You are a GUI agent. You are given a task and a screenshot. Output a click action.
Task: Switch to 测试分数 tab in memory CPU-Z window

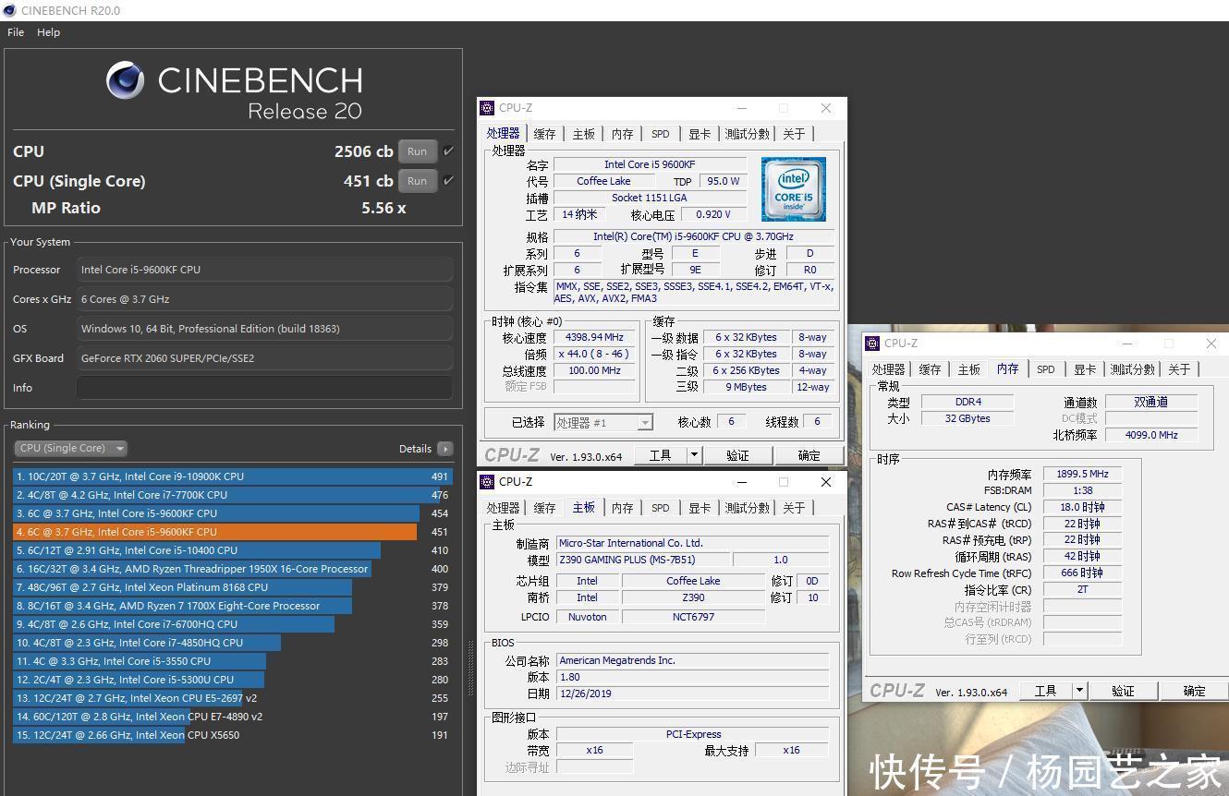(x=1132, y=369)
